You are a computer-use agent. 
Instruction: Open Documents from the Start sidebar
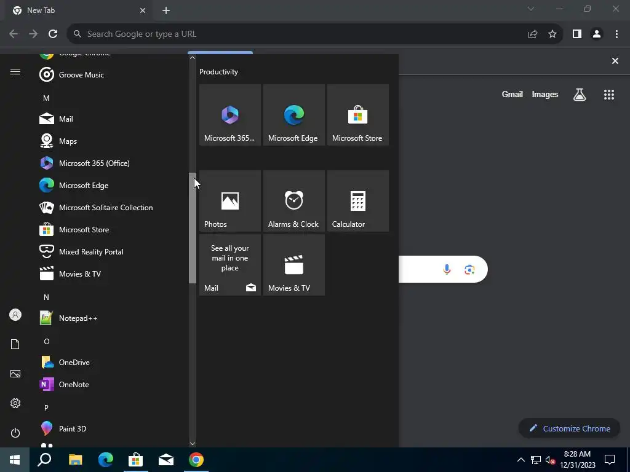pyautogui.click(x=15, y=344)
